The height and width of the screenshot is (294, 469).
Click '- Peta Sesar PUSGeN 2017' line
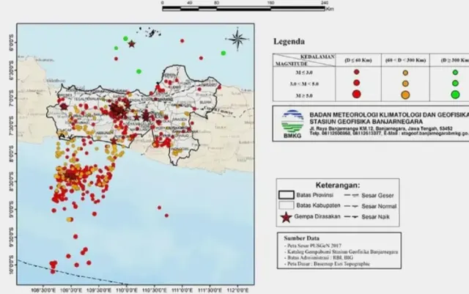coord(313,246)
